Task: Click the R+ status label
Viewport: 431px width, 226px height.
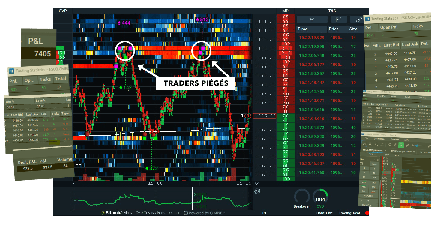Action: click(264, 213)
